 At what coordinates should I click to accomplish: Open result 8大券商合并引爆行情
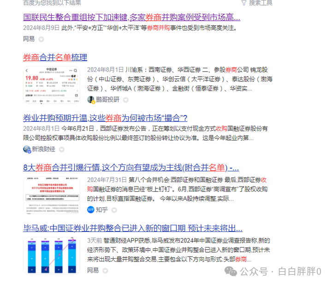(x=131, y=168)
